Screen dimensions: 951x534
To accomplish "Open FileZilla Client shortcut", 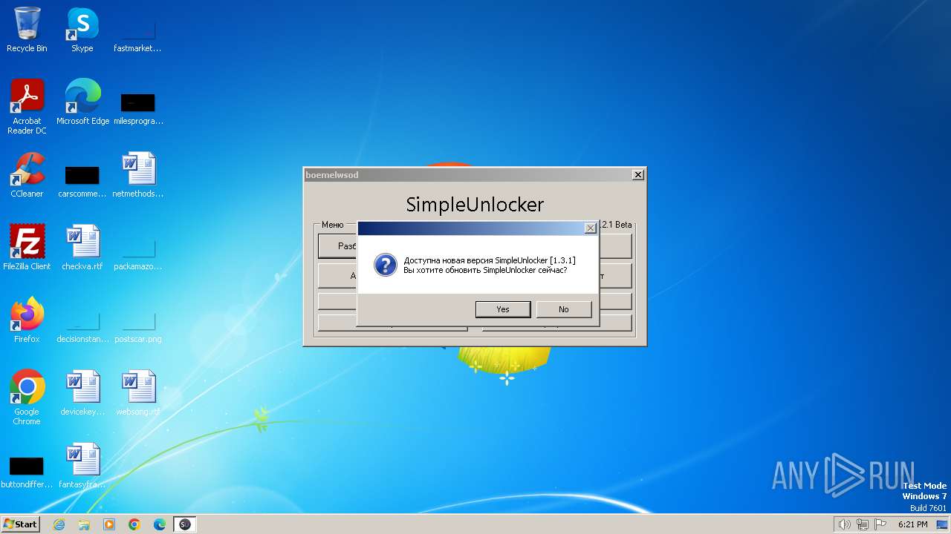I will tap(27, 248).
